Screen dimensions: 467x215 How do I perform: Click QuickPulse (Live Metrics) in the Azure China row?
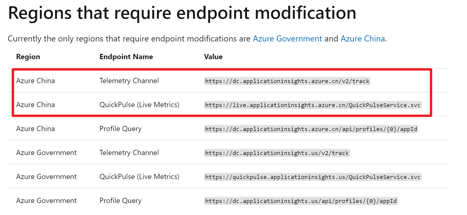point(139,105)
